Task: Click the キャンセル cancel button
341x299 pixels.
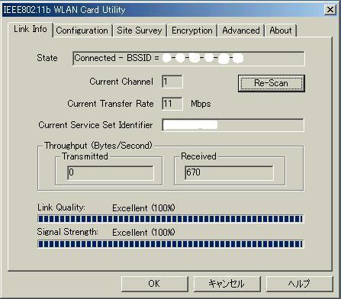Action: (227, 284)
